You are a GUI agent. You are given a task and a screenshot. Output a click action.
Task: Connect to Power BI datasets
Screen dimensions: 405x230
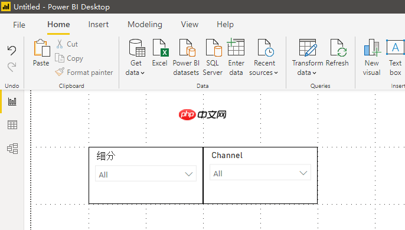[186, 57]
